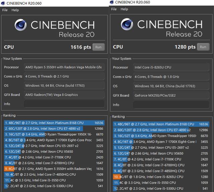This screenshot has height=192, width=214.
Task: Click the '4 Cores, 8 Threads @ 1.8 GHz' field
Action: (171, 77)
